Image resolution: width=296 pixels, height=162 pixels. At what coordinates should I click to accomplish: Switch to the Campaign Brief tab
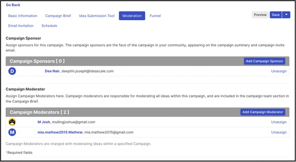point(58,16)
